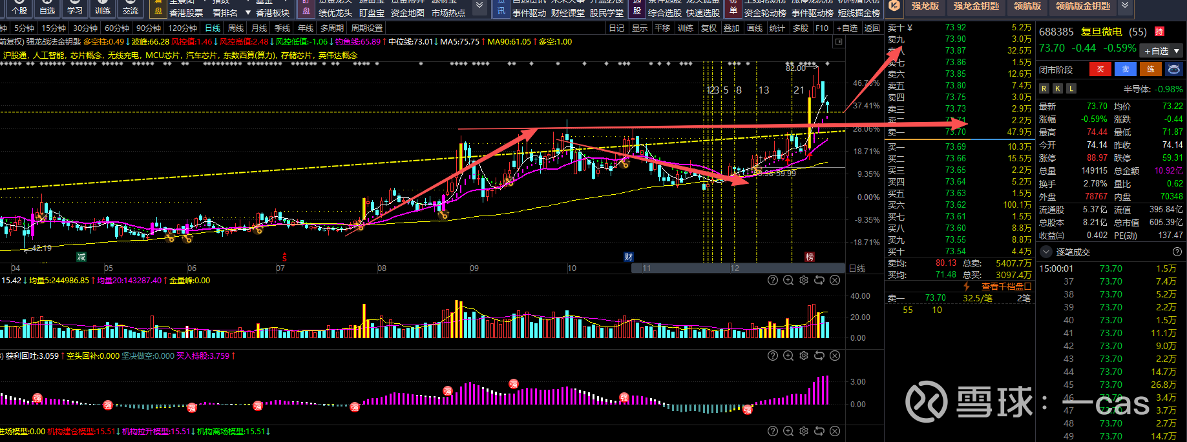
Task: Toggle the L marker button
Action: click(x=1071, y=88)
